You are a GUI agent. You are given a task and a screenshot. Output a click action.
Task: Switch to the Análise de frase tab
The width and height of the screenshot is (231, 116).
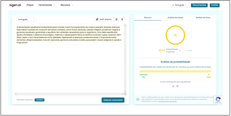click(203, 18)
